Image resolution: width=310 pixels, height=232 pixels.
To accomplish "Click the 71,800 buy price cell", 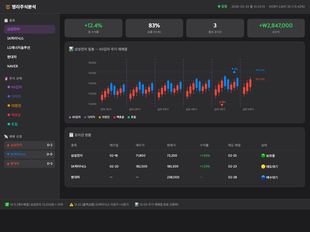I will tap(141, 155).
